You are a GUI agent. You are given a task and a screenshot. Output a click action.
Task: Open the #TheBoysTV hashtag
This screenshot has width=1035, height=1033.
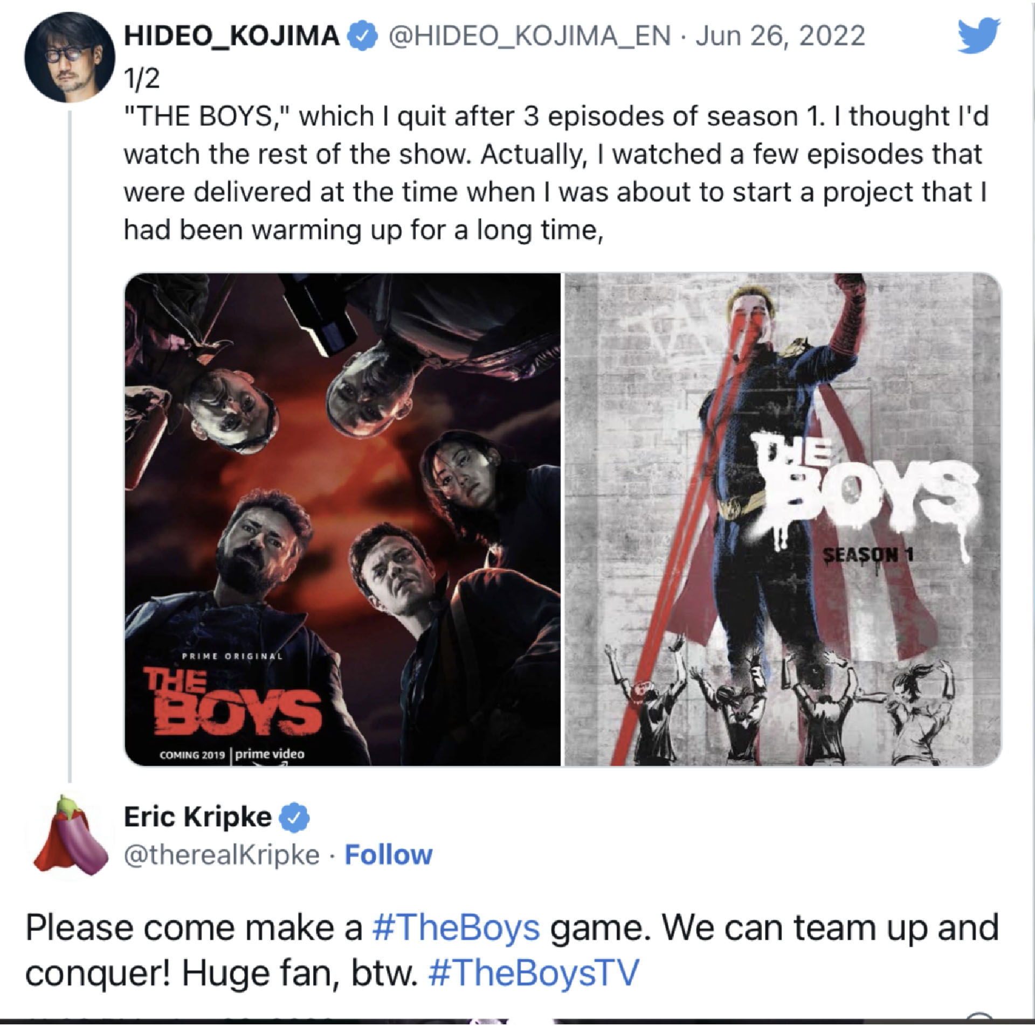533,973
